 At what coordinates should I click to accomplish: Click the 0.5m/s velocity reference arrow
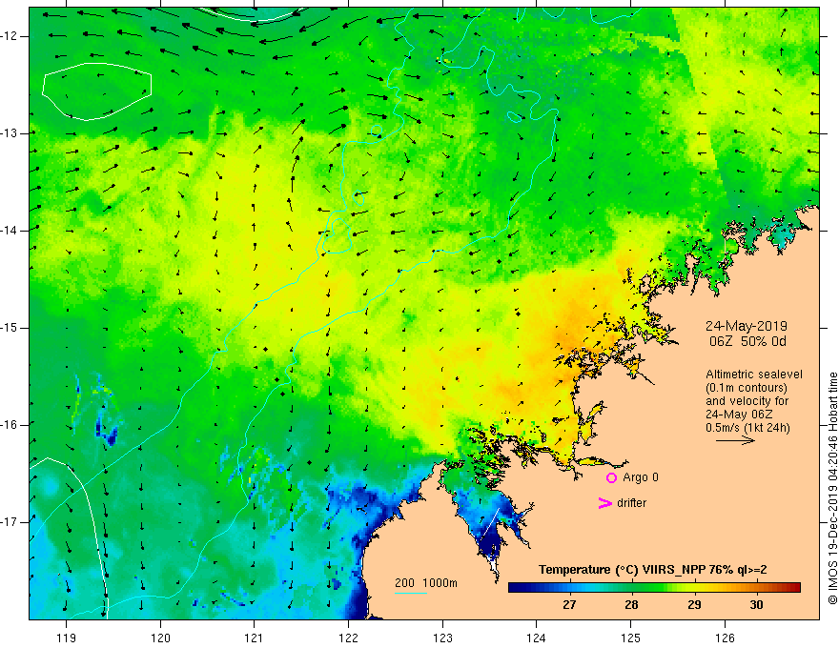(x=735, y=440)
